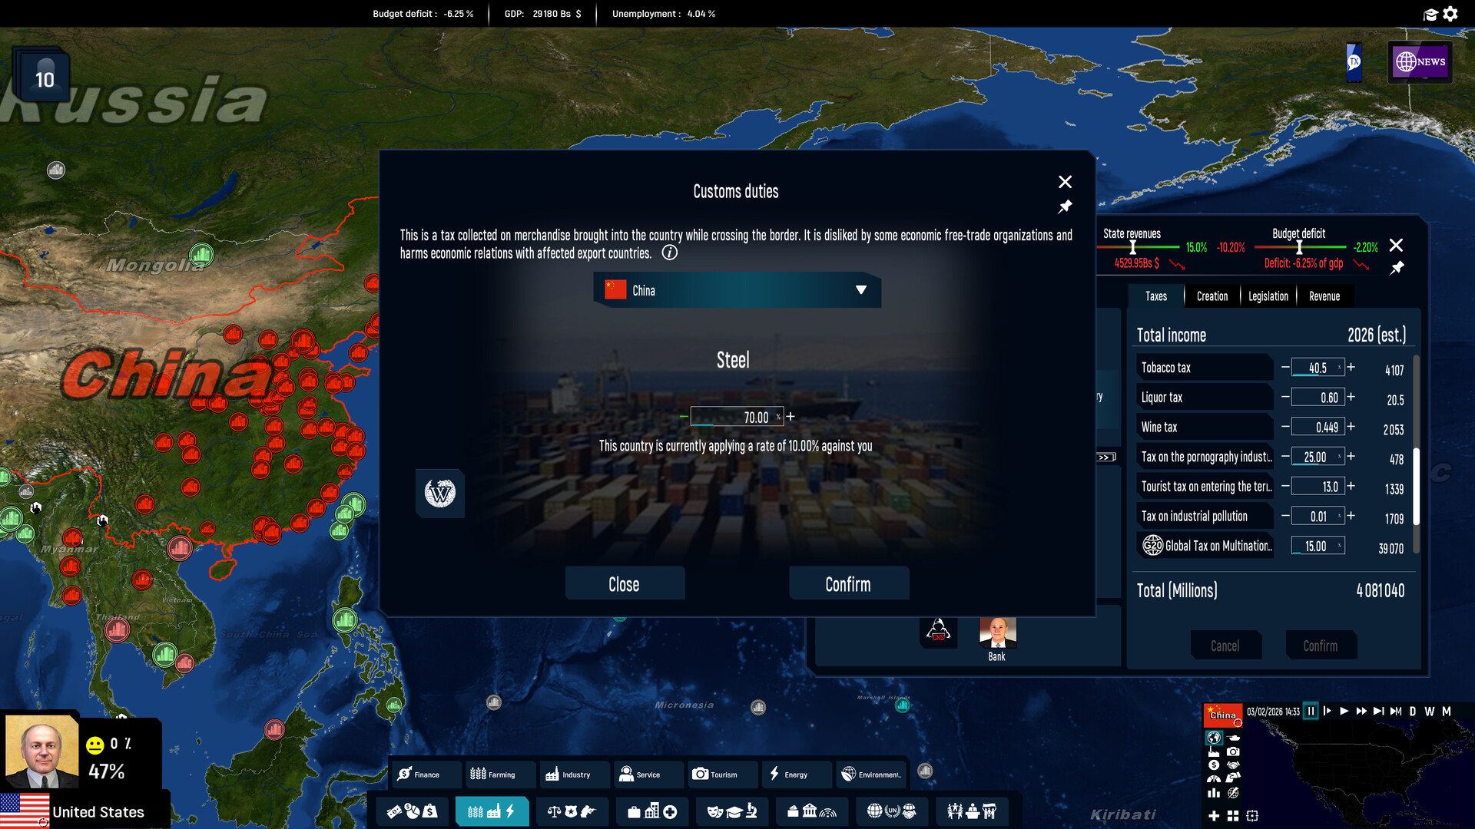
Task: Toggle pause on the game clock
Action: (1311, 712)
